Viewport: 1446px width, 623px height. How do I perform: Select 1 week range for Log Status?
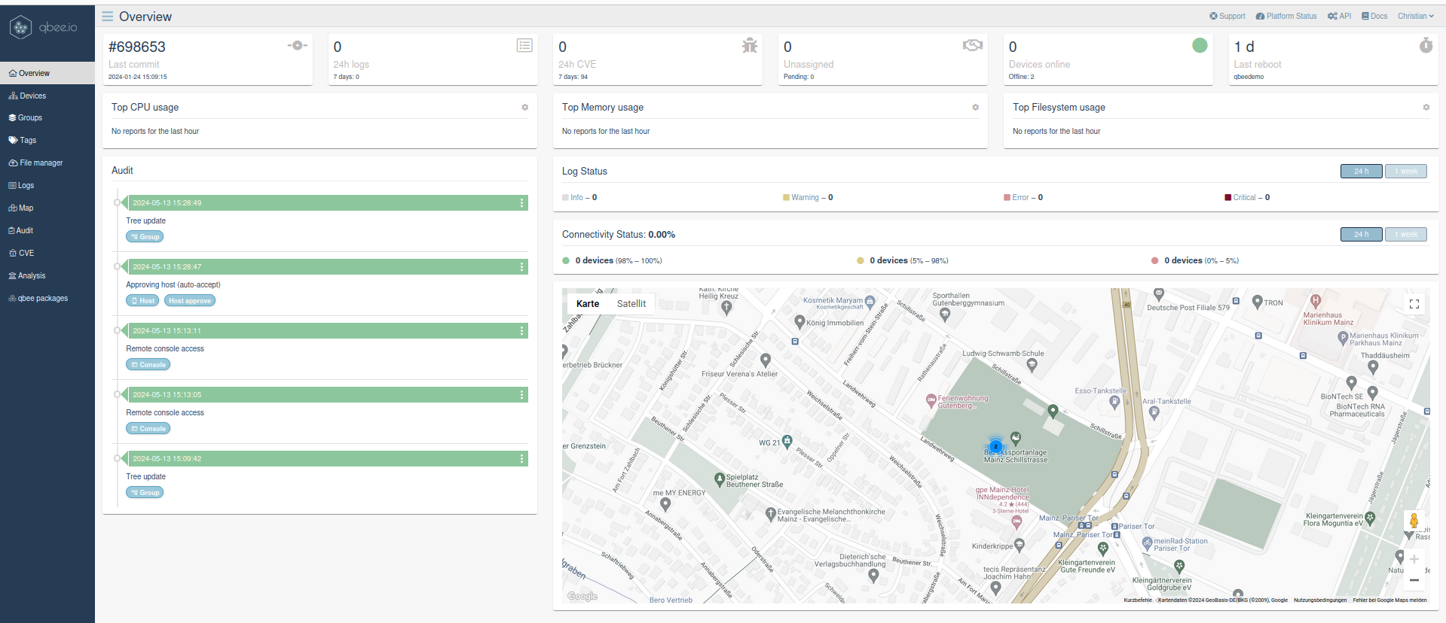1406,171
